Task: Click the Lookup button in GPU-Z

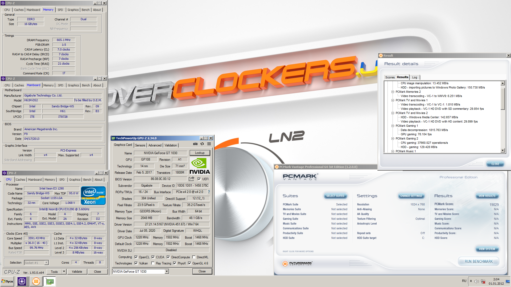Action: point(200,153)
